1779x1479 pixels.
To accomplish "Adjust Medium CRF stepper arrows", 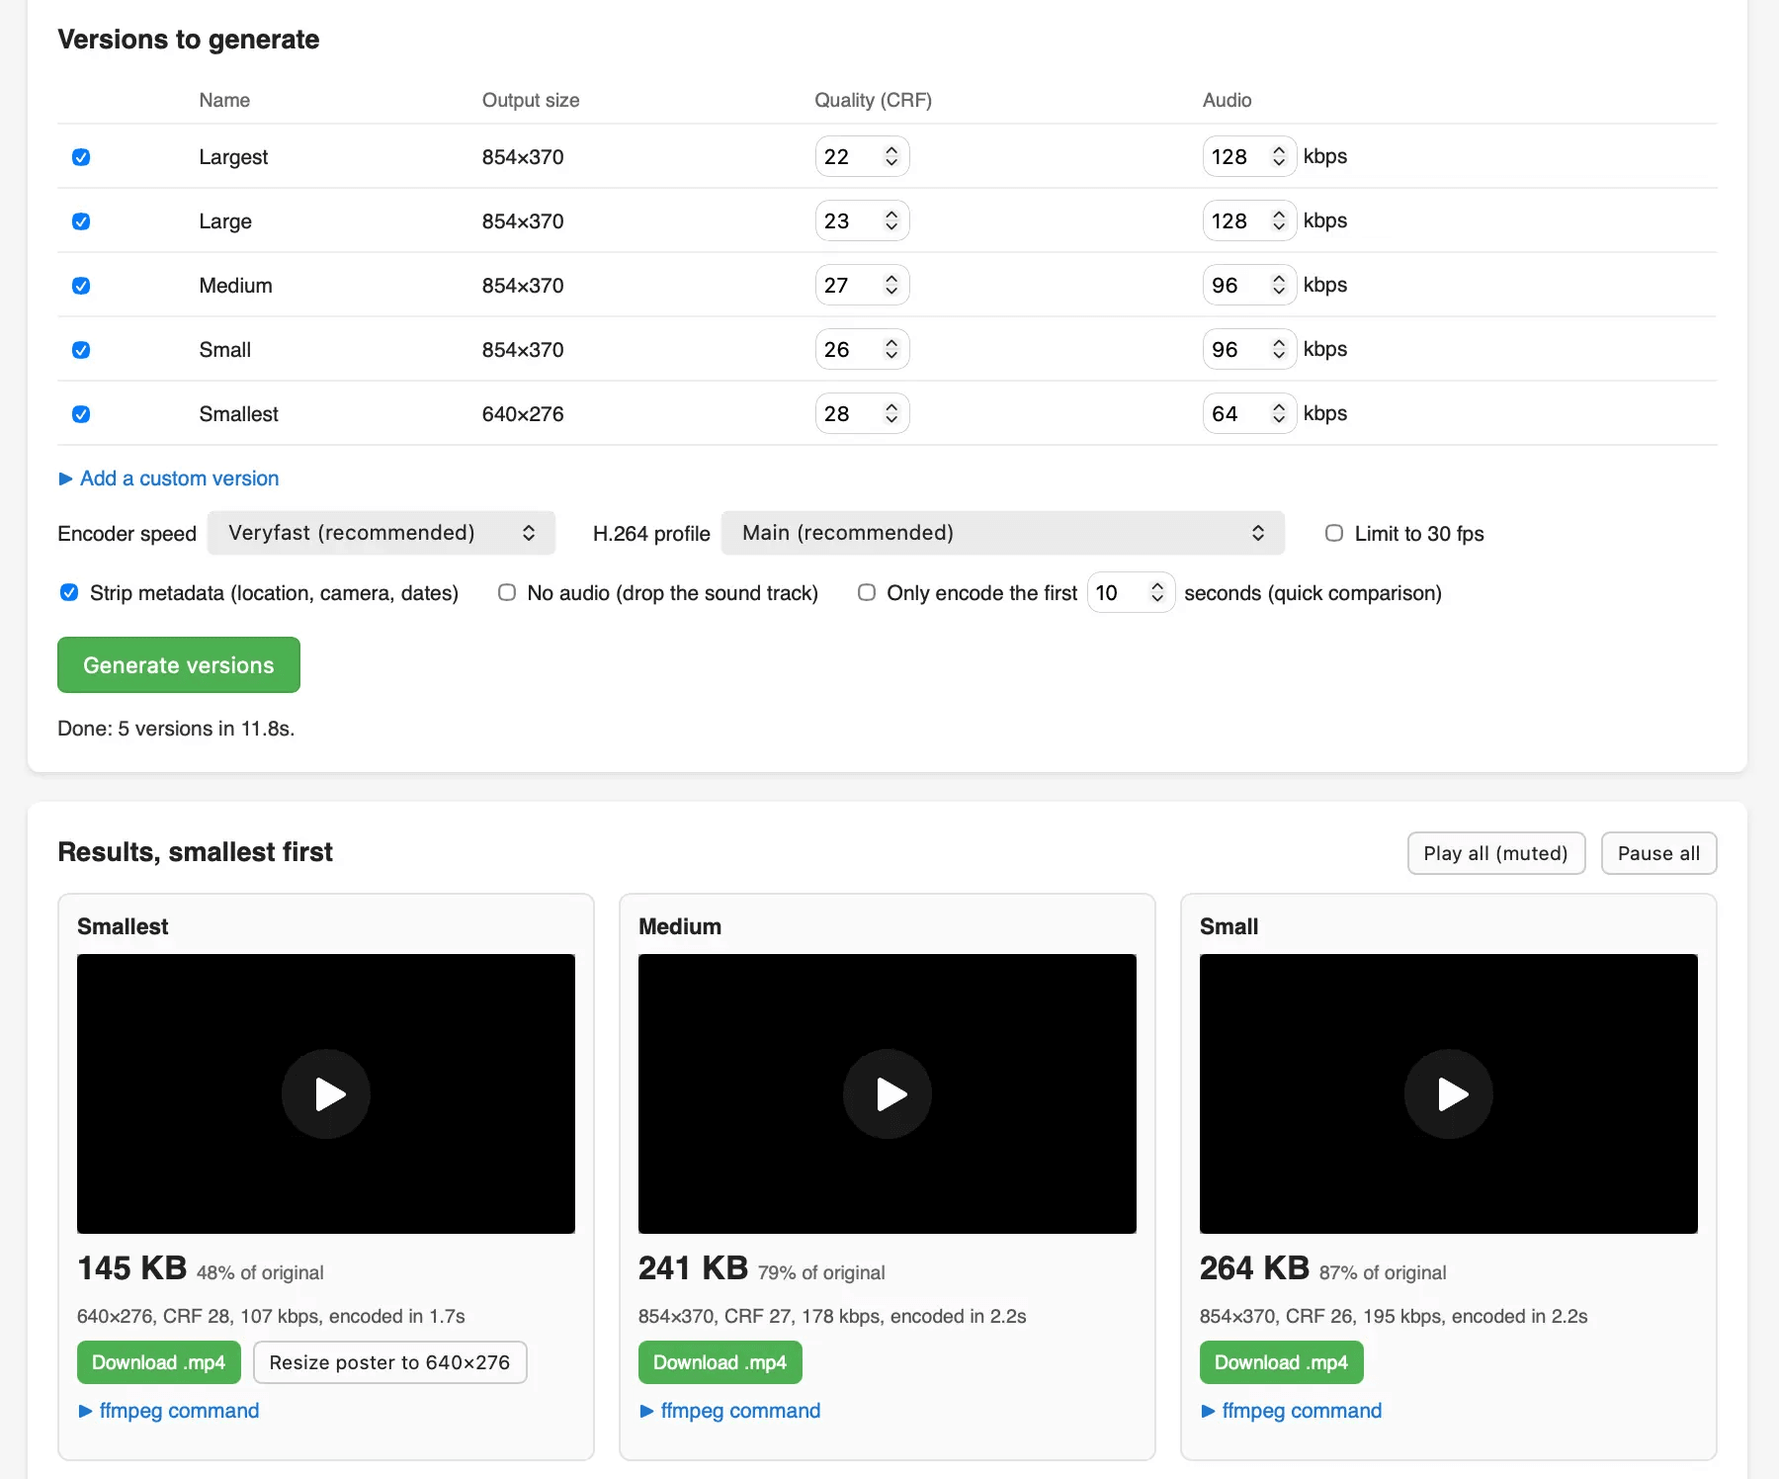I will pyautogui.click(x=891, y=285).
